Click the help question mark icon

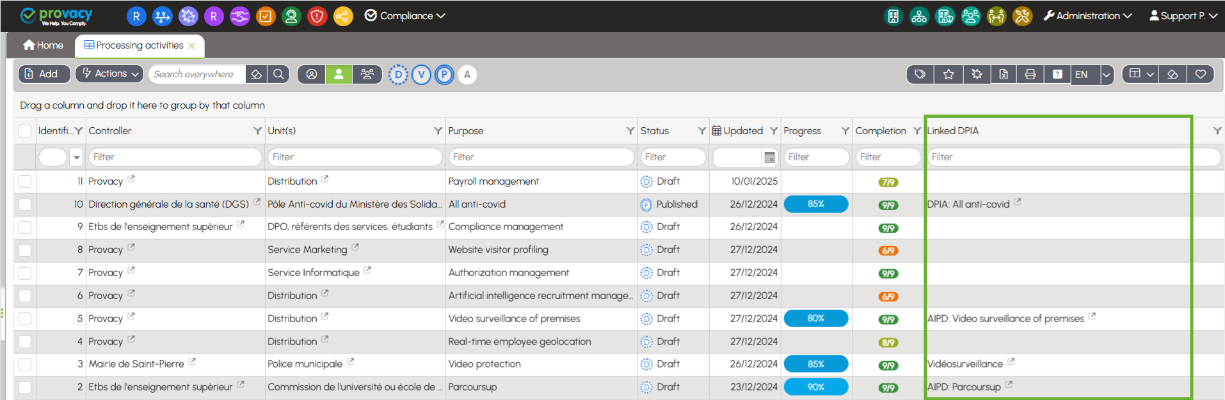pos(1057,74)
